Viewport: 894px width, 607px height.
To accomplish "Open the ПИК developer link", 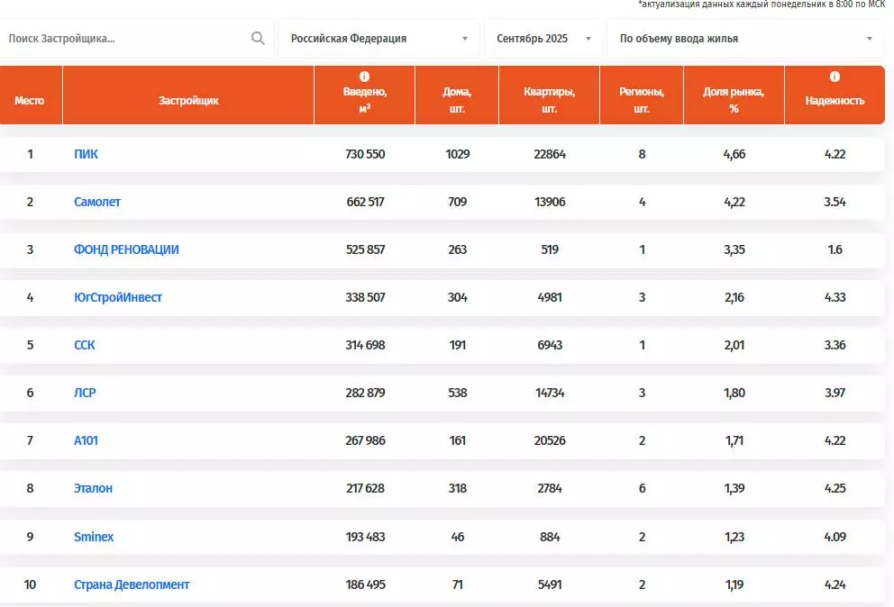I will point(87,154).
